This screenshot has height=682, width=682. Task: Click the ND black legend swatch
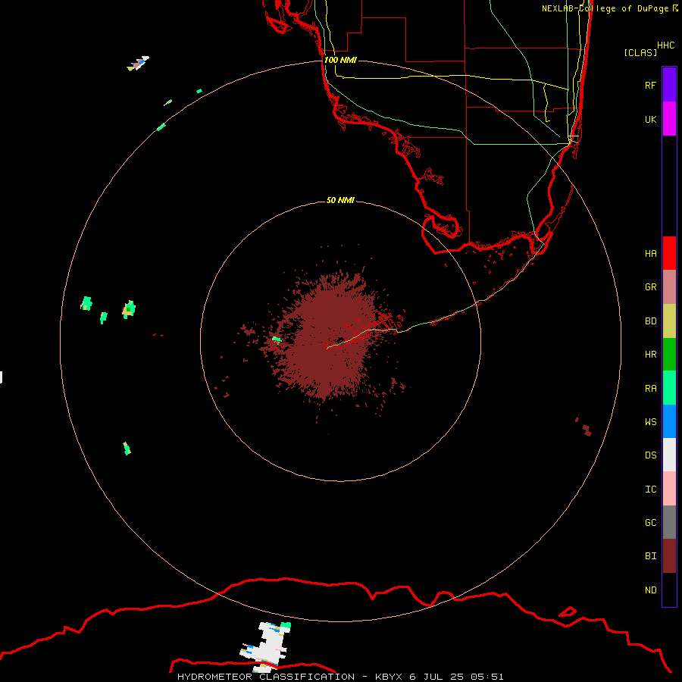pos(669,590)
